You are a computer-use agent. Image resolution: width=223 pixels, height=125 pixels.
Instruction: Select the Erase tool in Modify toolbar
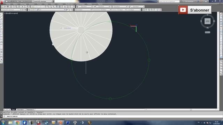(221, 14)
